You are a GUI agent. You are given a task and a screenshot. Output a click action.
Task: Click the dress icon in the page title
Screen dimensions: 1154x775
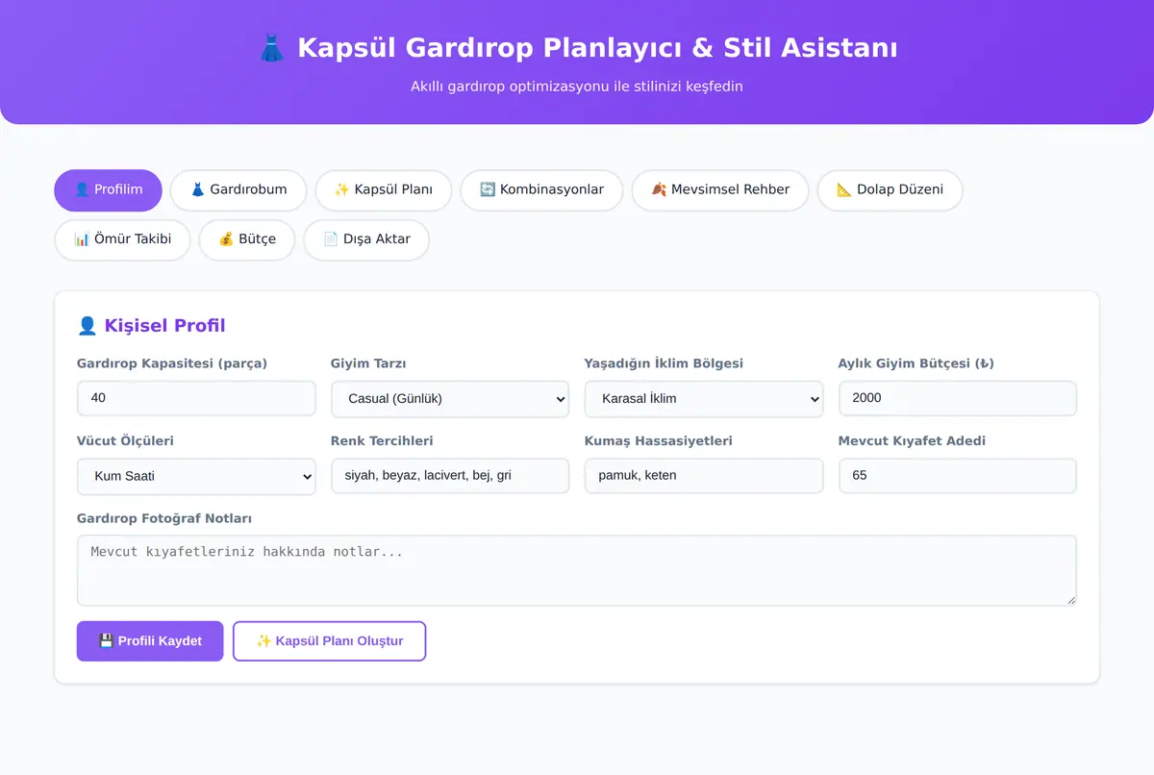272,48
